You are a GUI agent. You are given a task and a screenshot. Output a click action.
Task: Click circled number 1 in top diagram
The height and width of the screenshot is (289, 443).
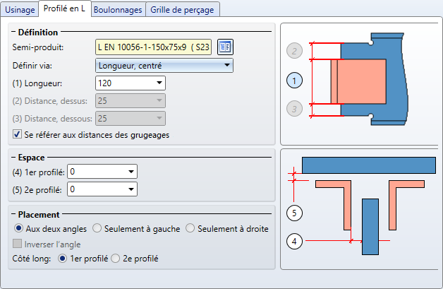point(295,80)
